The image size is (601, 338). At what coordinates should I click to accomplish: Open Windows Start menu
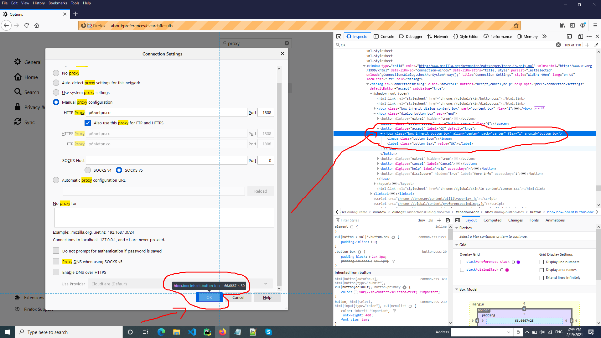click(8, 332)
